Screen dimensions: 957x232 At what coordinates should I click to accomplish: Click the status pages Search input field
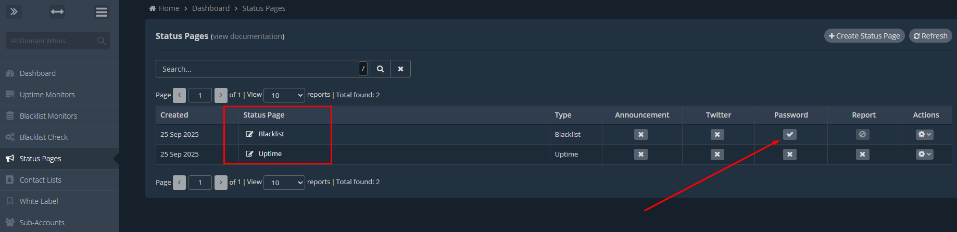(x=258, y=69)
